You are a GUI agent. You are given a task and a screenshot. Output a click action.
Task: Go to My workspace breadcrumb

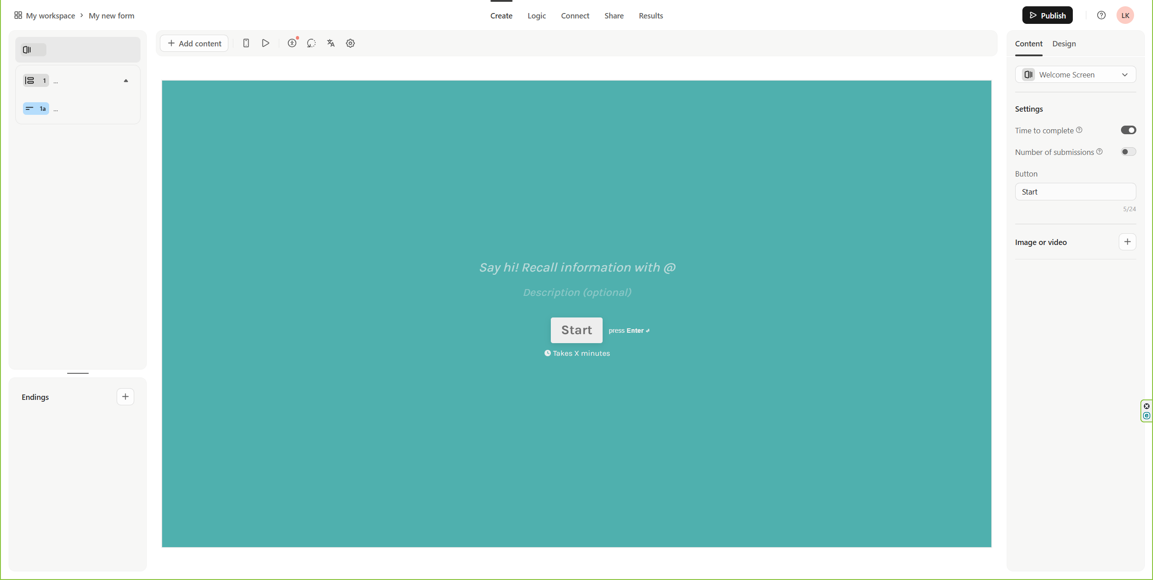(50, 16)
